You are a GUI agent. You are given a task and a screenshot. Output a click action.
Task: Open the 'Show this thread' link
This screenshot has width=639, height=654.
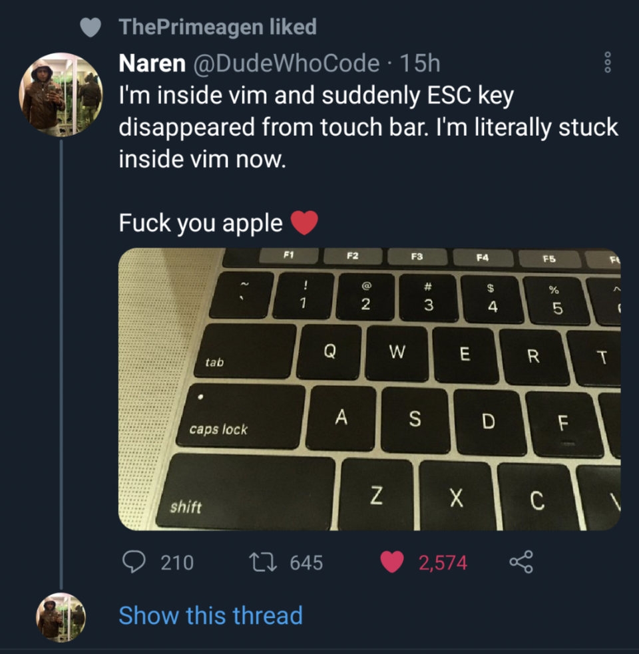coord(210,615)
